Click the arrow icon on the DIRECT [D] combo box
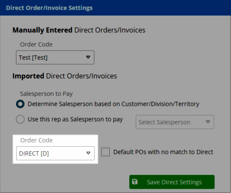 (x=88, y=153)
